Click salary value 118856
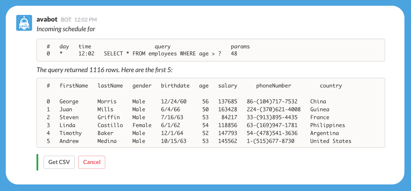Screen dimensions: 411x191 pos(228,125)
